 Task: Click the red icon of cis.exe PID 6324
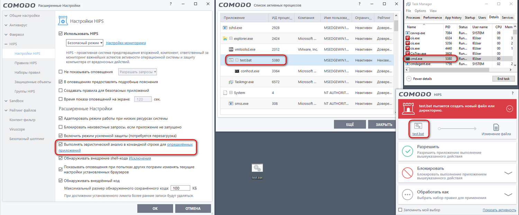coord(408,38)
